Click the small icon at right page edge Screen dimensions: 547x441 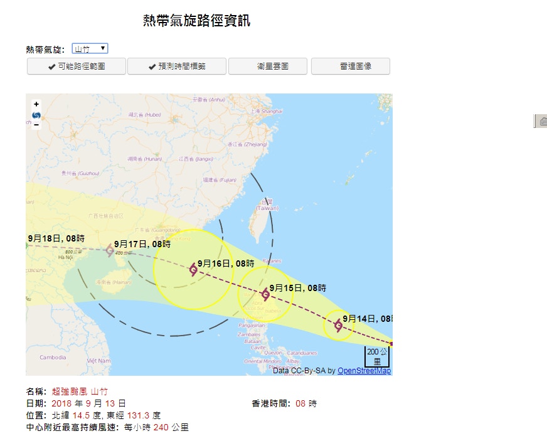542,122
